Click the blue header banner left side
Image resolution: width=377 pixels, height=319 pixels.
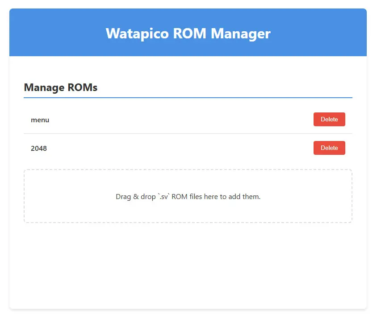[45, 33]
